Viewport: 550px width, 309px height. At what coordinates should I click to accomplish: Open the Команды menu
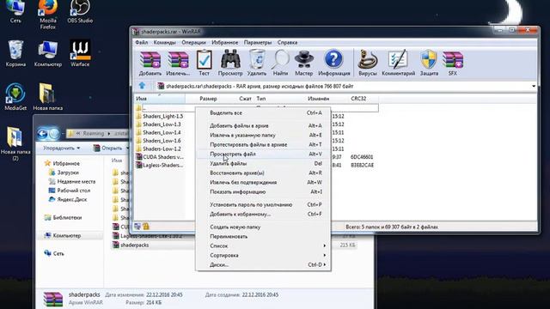(x=164, y=42)
